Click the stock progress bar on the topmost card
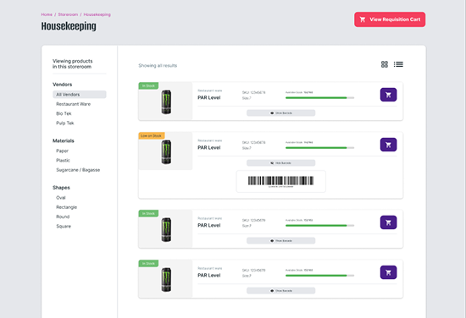This screenshot has height=318, width=466. tap(319, 98)
